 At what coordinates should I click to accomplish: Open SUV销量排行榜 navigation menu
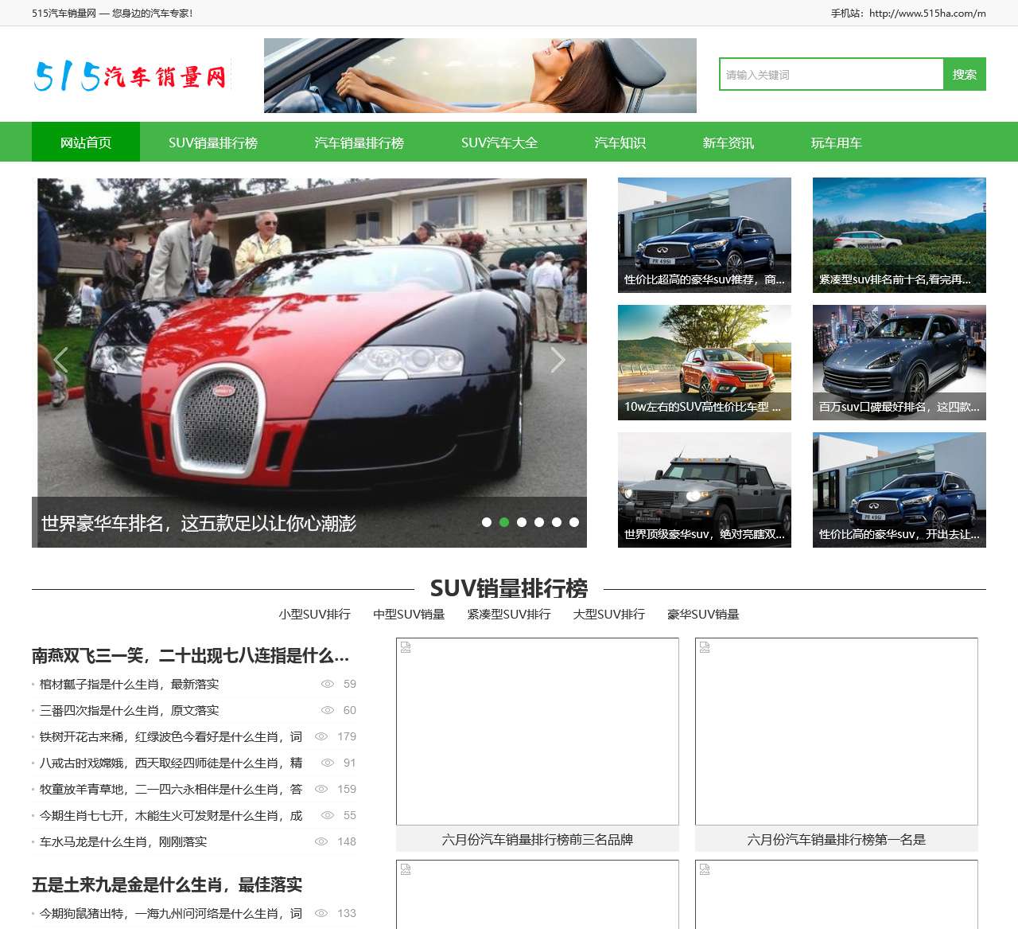tap(213, 142)
